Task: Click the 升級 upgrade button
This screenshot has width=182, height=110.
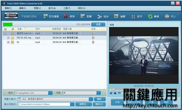Action: pos(117,102)
